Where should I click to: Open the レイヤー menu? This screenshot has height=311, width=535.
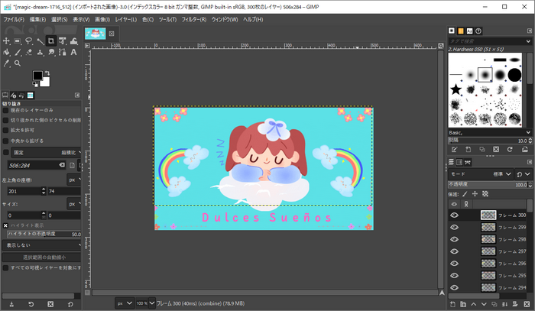[x=125, y=18]
